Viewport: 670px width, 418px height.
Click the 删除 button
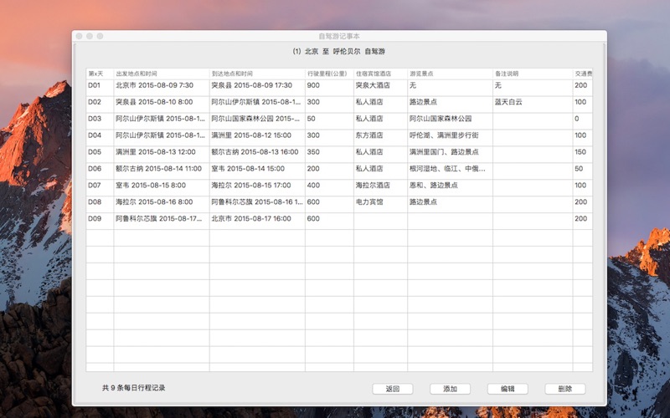pos(564,389)
